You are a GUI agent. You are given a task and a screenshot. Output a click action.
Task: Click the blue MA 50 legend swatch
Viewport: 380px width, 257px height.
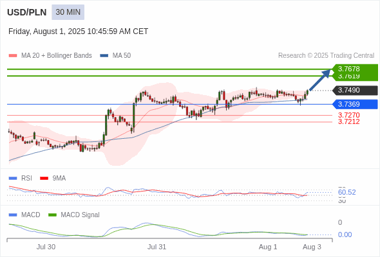click(104, 56)
